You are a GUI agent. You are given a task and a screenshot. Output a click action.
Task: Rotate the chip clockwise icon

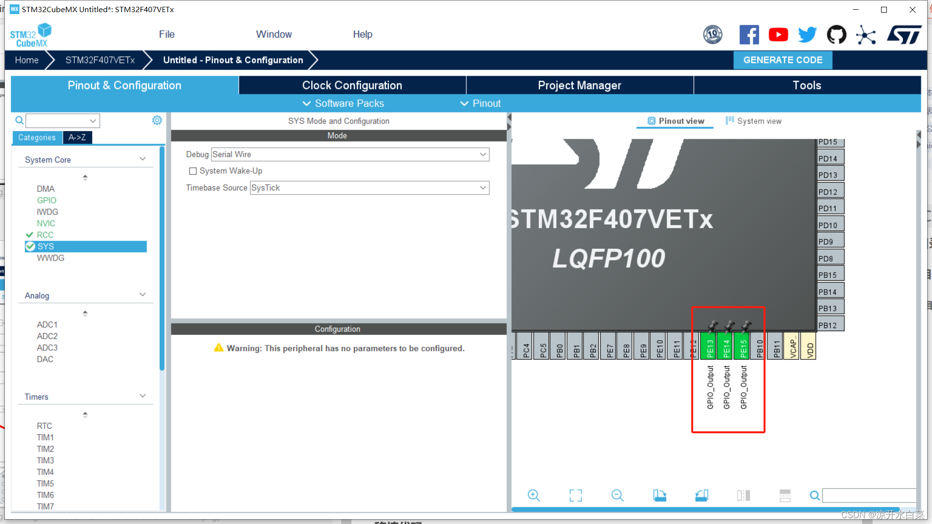tap(660, 495)
